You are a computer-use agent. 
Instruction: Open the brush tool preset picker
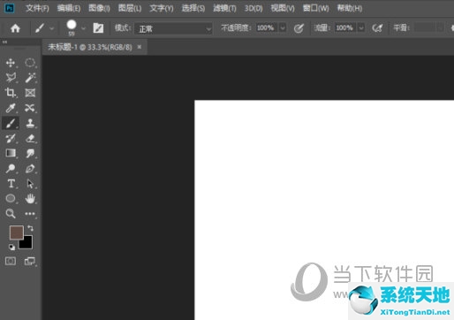coord(43,28)
